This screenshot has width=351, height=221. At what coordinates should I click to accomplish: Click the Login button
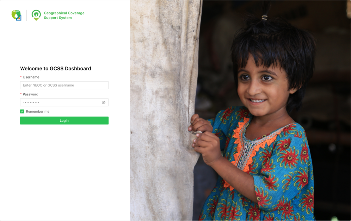click(64, 120)
